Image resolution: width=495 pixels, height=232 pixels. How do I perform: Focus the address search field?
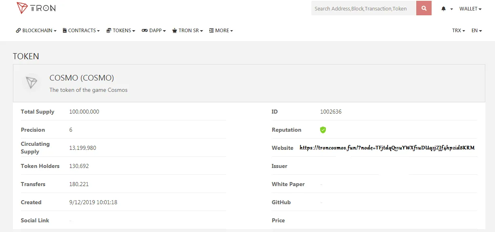click(364, 8)
